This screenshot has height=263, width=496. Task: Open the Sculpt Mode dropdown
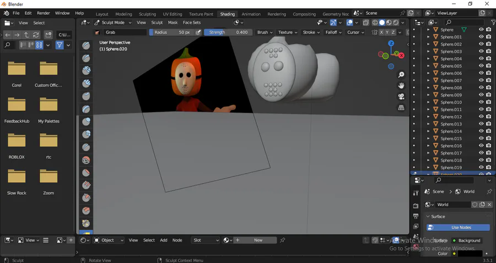113,23
